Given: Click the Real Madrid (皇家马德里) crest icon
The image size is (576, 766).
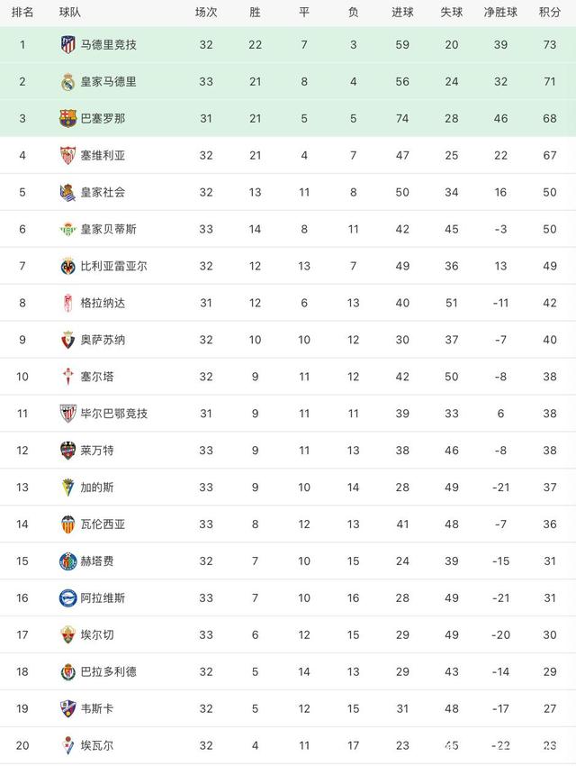Looking at the screenshot, I should (x=67, y=82).
